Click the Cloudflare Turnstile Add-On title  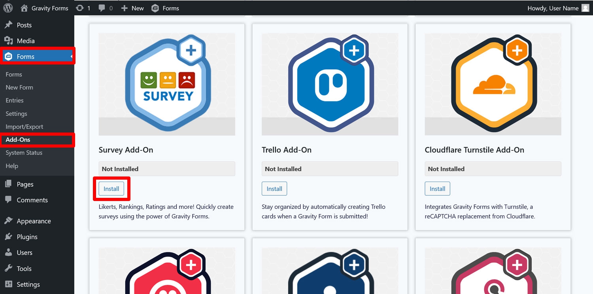coord(474,150)
